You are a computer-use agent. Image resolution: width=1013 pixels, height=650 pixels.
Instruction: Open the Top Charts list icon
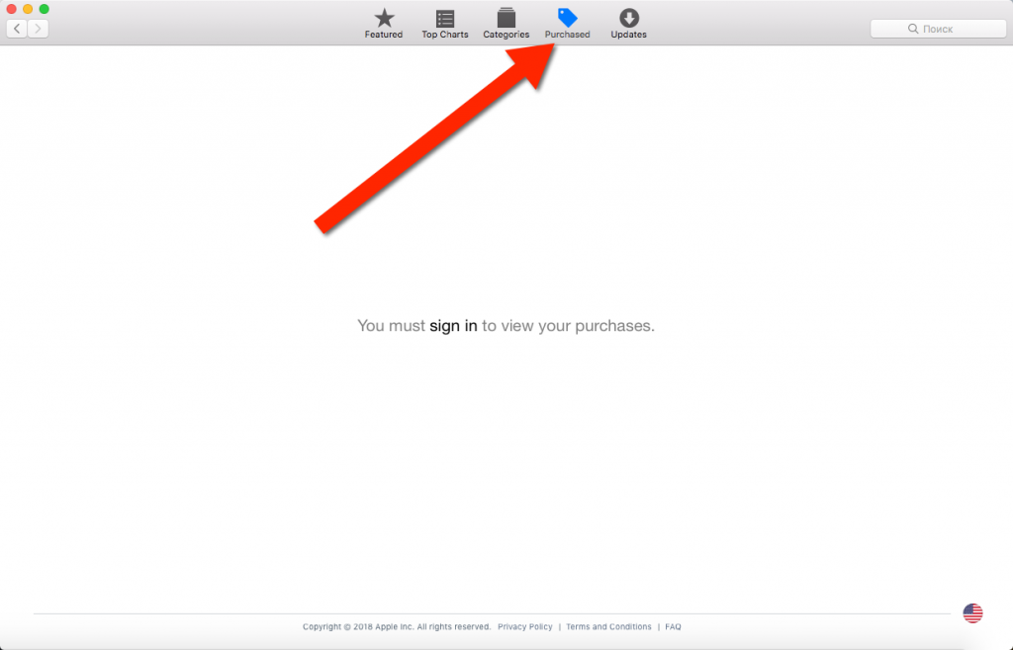click(445, 18)
